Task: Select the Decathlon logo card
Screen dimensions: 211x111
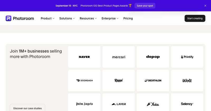Action: pyautogui.click(x=153, y=81)
